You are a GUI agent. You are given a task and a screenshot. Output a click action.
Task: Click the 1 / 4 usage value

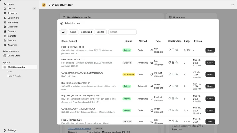(x=186, y=111)
